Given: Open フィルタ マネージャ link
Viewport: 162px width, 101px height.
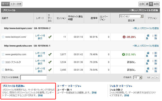Looking at the screenshot, I should (x=121, y=86).
